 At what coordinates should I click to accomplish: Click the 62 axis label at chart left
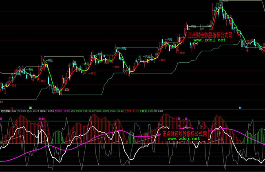pos(2,100)
